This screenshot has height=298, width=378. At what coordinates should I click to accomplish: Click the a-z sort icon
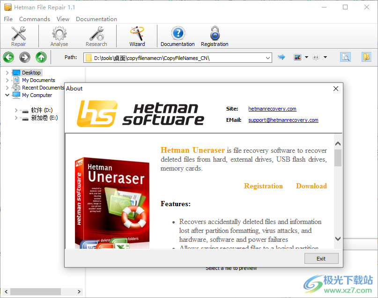tap(316, 57)
